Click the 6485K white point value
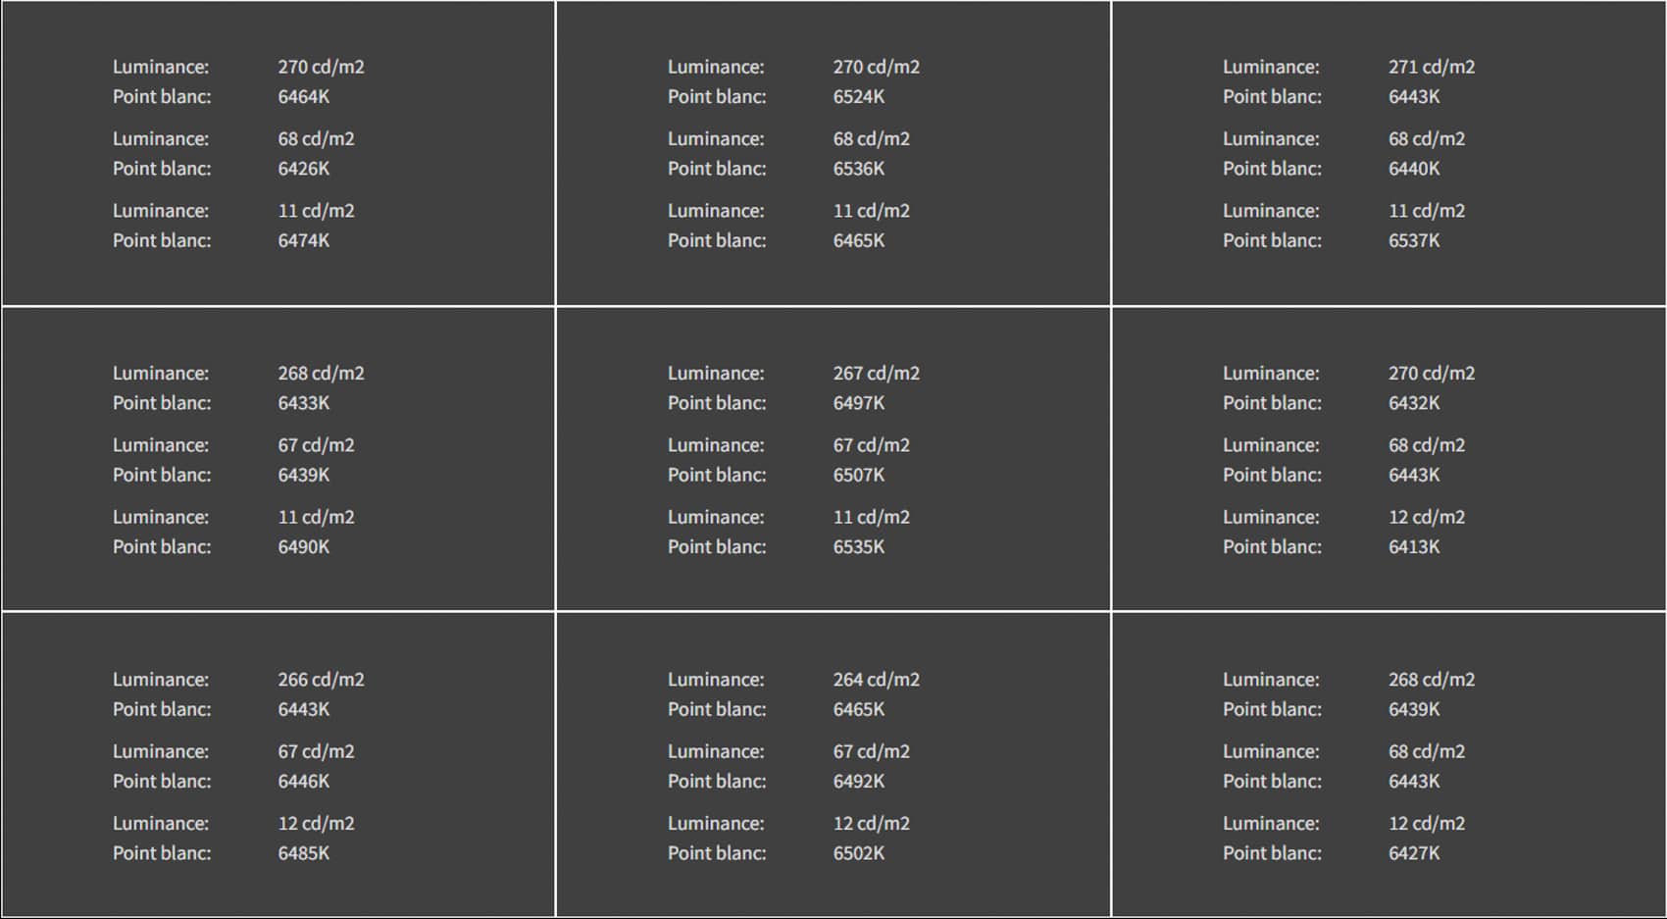The height and width of the screenshot is (919, 1667). click(x=304, y=853)
